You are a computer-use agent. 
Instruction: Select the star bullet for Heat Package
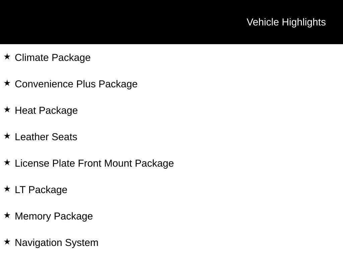click(7, 109)
